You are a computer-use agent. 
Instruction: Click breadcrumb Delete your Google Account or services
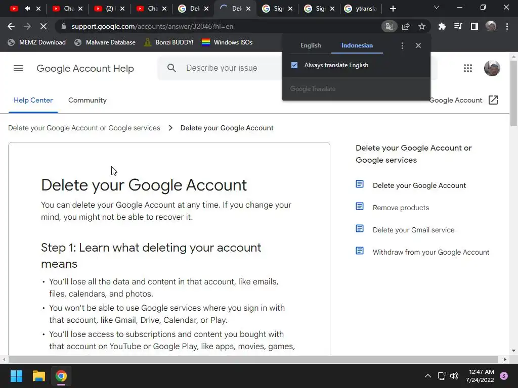pos(84,128)
